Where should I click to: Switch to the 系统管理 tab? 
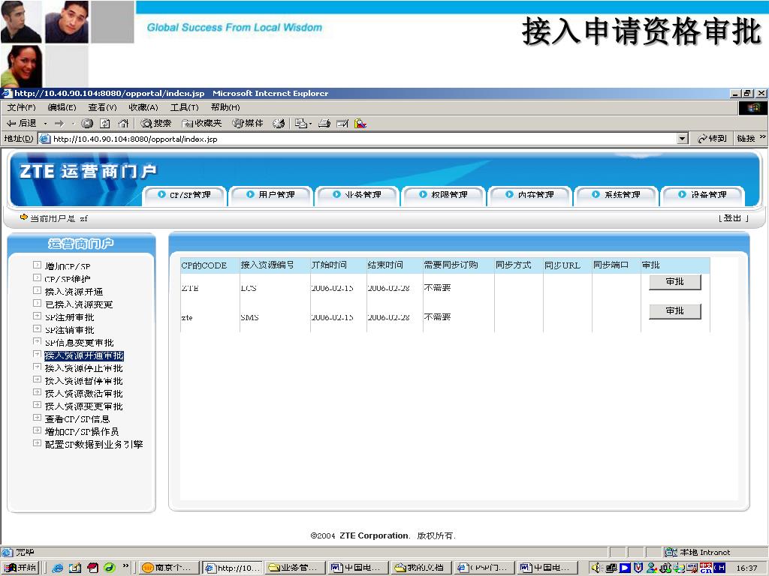click(x=617, y=195)
